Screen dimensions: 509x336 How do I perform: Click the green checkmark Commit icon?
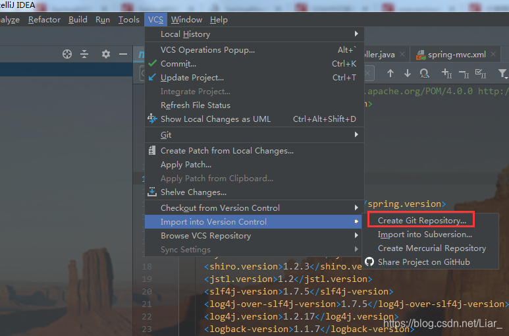pos(152,63)
